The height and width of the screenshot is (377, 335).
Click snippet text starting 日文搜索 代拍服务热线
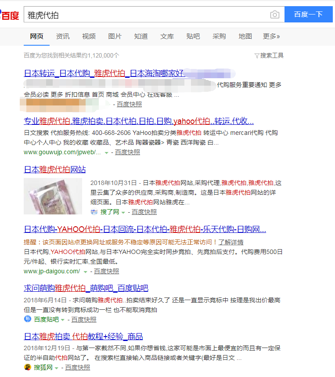151,138
